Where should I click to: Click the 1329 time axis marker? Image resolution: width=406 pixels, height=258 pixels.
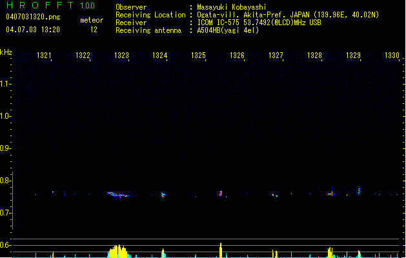[x=353, y=55]
